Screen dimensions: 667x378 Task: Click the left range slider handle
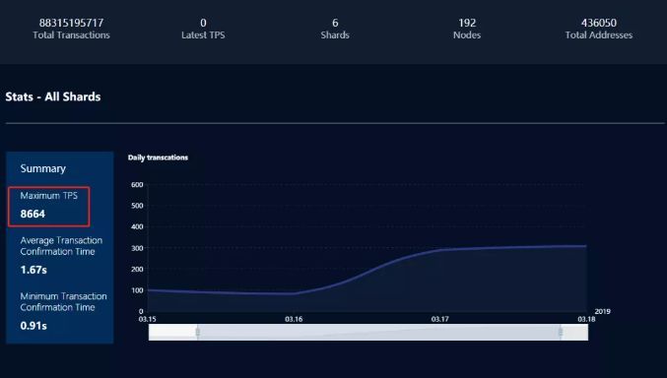coord(198,332)
